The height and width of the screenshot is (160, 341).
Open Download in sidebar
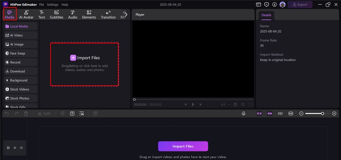[20, 71]
